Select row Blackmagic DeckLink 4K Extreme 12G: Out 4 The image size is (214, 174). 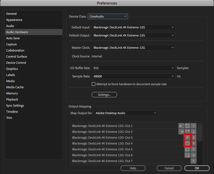click(134, 143)
